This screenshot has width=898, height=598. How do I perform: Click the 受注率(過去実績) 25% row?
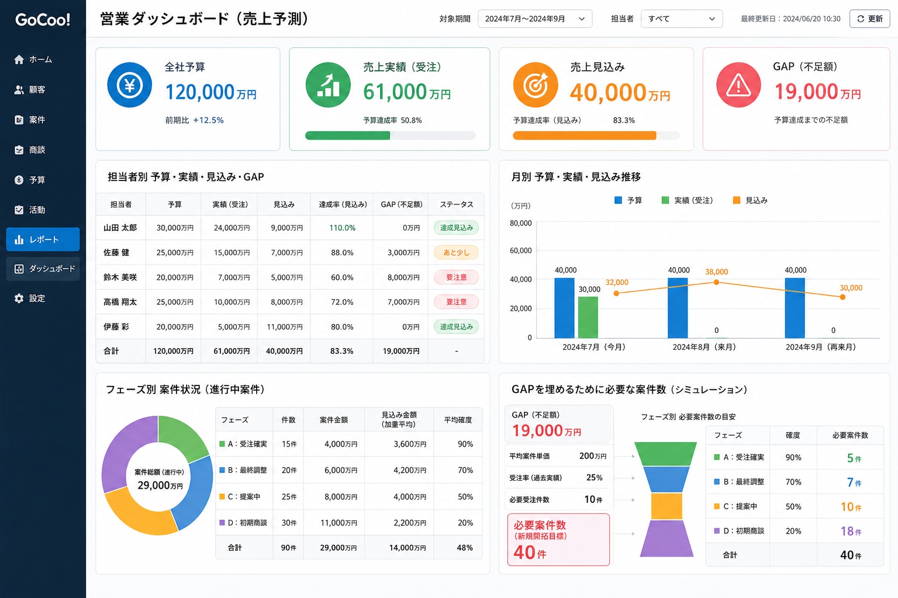click(x=558, y=478)
